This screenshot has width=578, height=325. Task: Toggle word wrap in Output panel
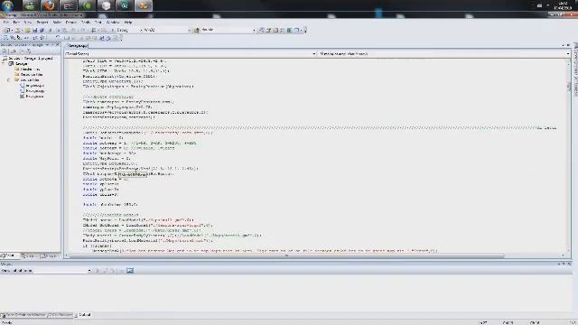click(130, 271)
